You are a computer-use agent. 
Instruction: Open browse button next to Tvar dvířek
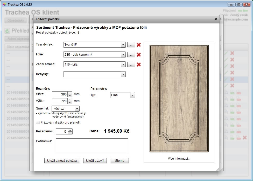point(131,45)
